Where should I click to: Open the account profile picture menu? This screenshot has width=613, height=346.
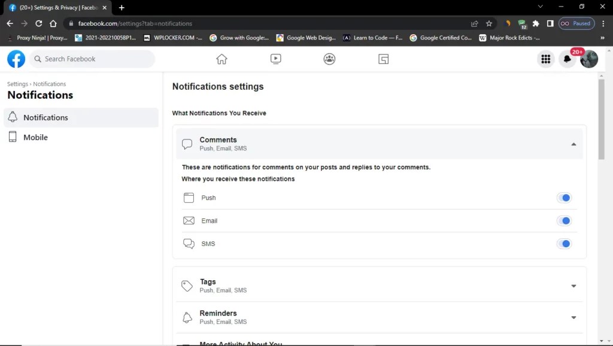[x=589, y=59]
